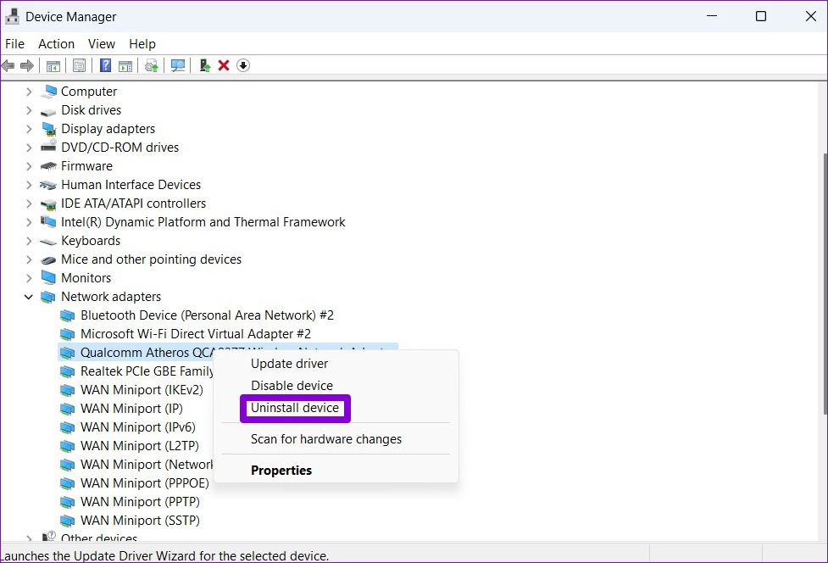Click the computer tower green arrow update icon
Viewport: 828px width, 563px height.
click(205, 65)
